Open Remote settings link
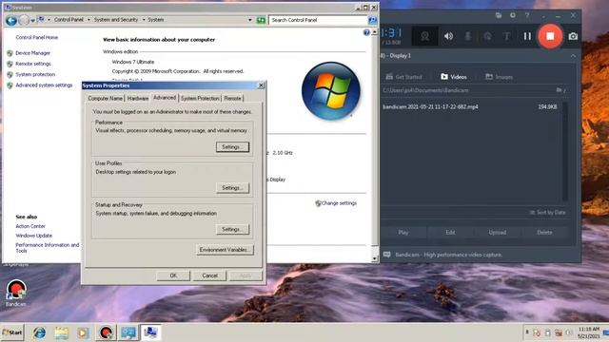609x342 pixels. 33,64
